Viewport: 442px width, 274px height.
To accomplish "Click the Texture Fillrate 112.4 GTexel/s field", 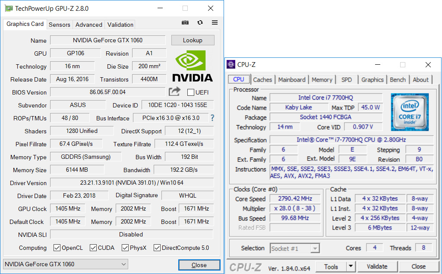I will click(184, 144).
